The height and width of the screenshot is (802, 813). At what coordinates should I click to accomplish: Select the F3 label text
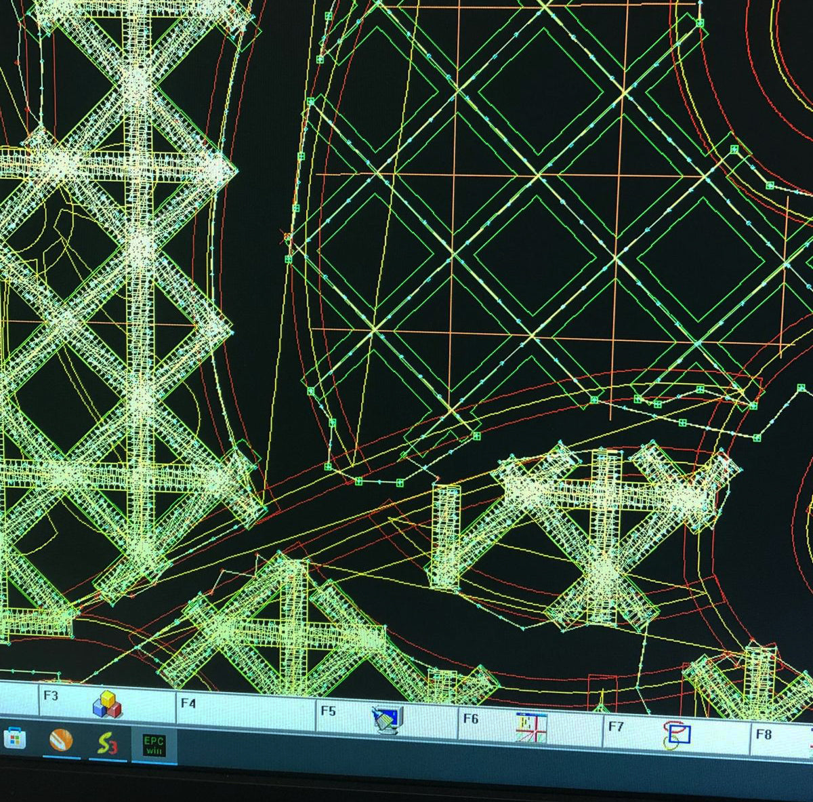click(50, 696)
